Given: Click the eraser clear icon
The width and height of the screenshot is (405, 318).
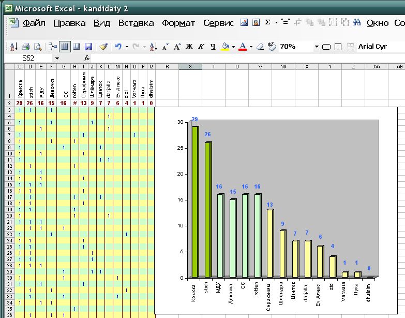Looking at the screenshot, I should point(260,47).
